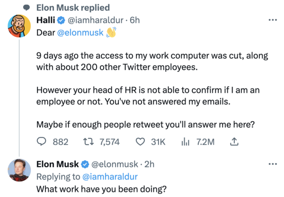Open Halli's profile avatar
This screenshot has height=197, width=284.
[x=19, y=28]
